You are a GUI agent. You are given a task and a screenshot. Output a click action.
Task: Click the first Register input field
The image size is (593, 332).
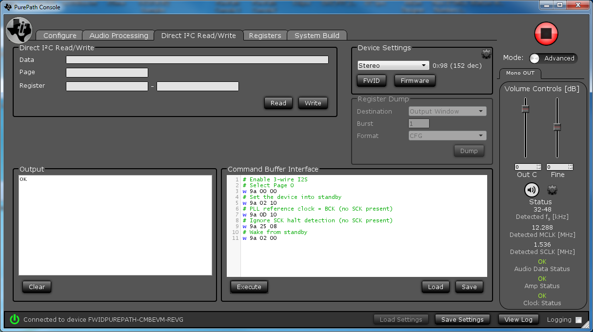click(x=107, y=86)
